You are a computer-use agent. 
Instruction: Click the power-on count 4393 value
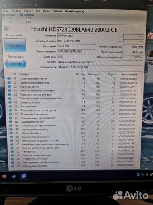click(x=133, y=52)
